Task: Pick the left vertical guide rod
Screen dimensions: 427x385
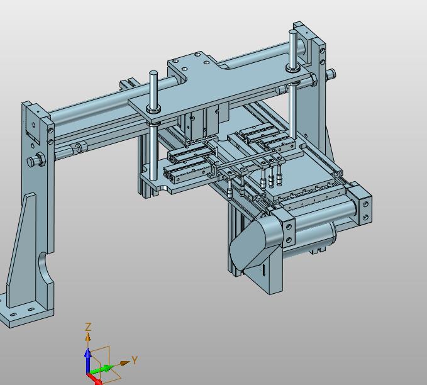Action: (153, 125)
